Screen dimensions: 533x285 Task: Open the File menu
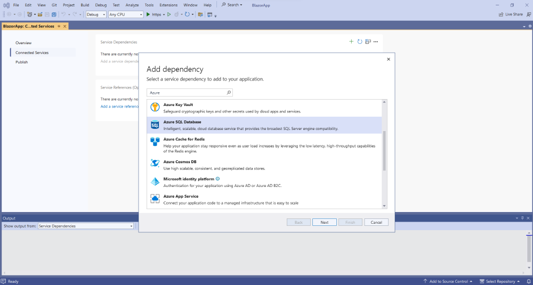coord(16,5)
